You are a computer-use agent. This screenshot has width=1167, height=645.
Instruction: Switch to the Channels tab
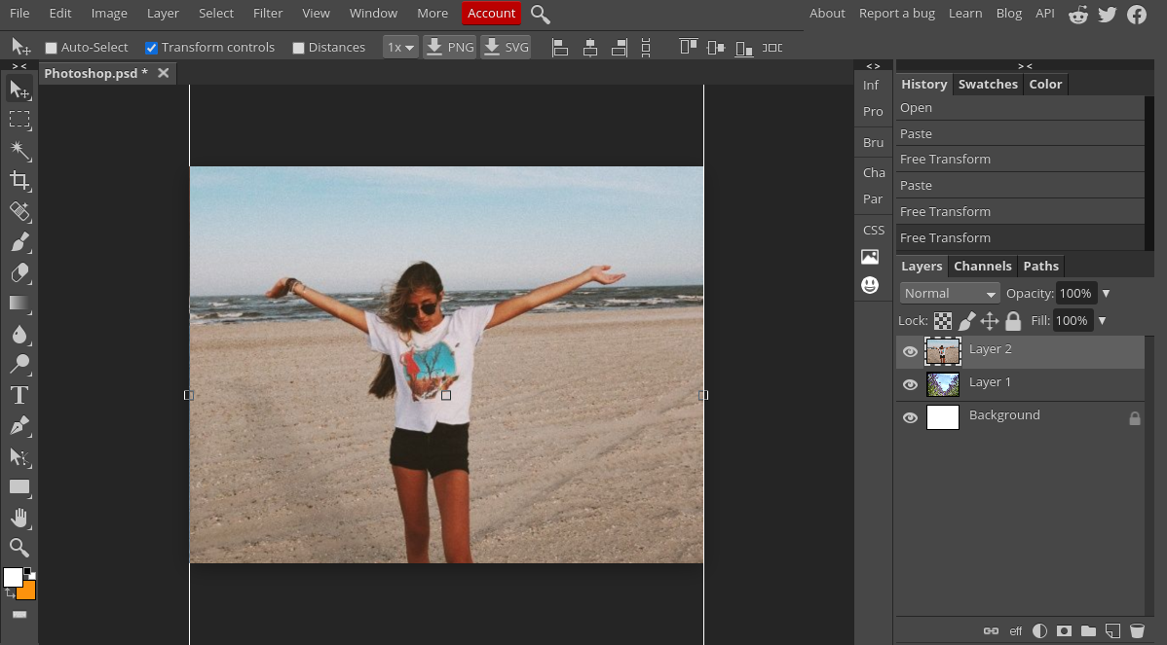click(x=983, y=266)
